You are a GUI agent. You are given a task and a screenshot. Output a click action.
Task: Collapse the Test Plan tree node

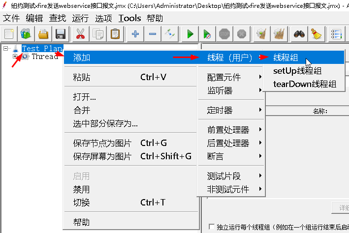tap(5, 48)
